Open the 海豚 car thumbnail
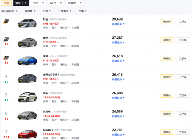Image resolution: width=192 pixels, height=140 pixels. click(x=27, y=97)
